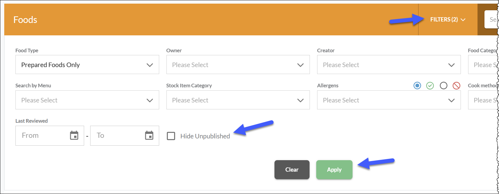Open the Owner dropdown
Image resolution: width=499 pixels, height=194 pixels.
point(238,65)
